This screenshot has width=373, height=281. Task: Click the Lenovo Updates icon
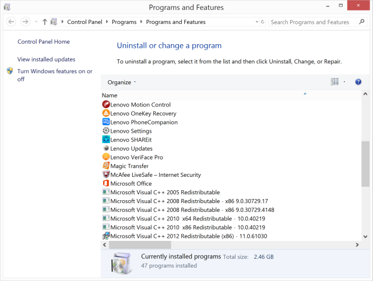[x=106, y=148]
